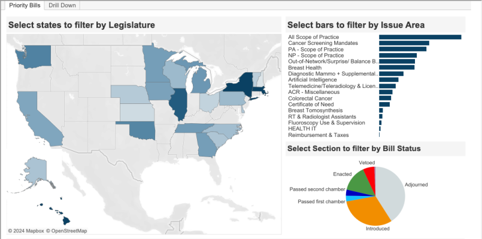The width and height of the screenshot is (482, 239).
Task: Select Georgia on the map
Action: 207,142
